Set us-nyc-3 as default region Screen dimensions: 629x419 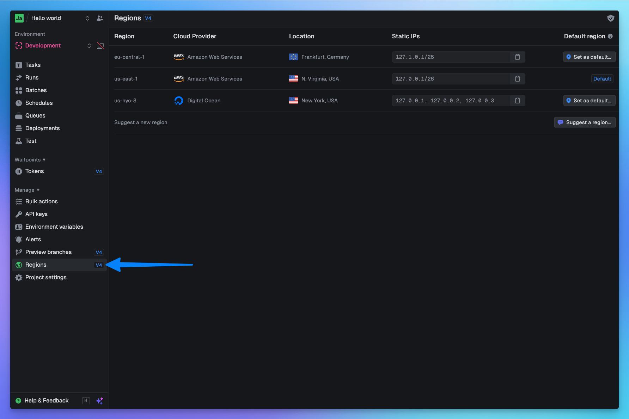pos(589,101)
